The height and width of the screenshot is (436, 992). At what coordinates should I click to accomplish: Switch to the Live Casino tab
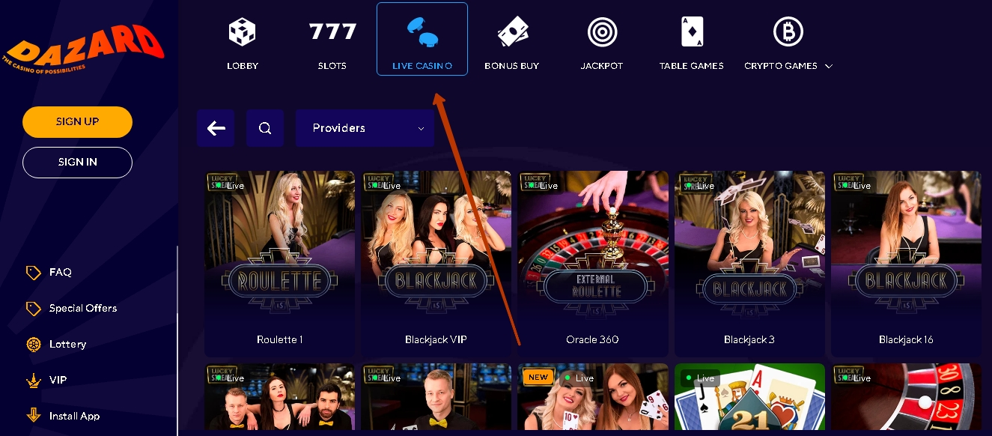(422, 39)
